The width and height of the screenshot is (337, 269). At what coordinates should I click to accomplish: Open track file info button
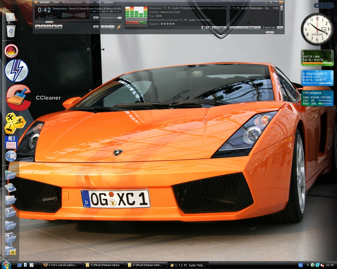click(x=204, y=28)
